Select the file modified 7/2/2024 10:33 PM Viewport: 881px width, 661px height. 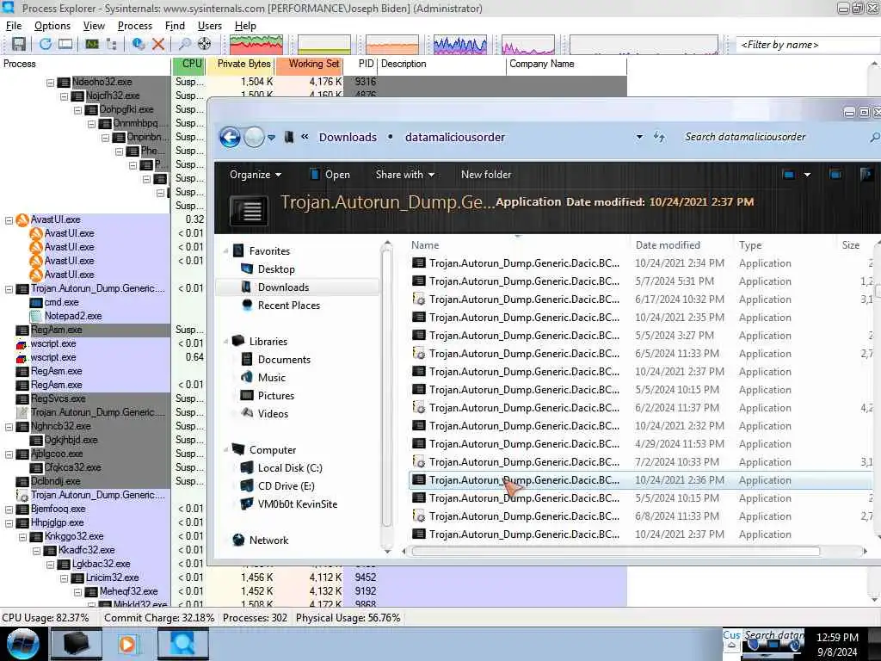640,462
